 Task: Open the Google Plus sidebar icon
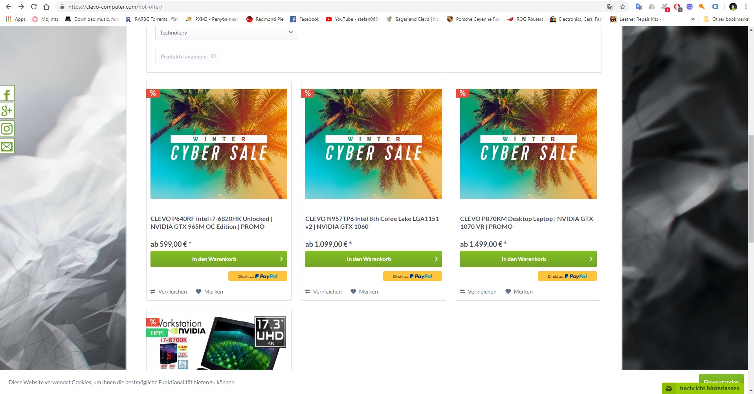[x=7, y=111]
